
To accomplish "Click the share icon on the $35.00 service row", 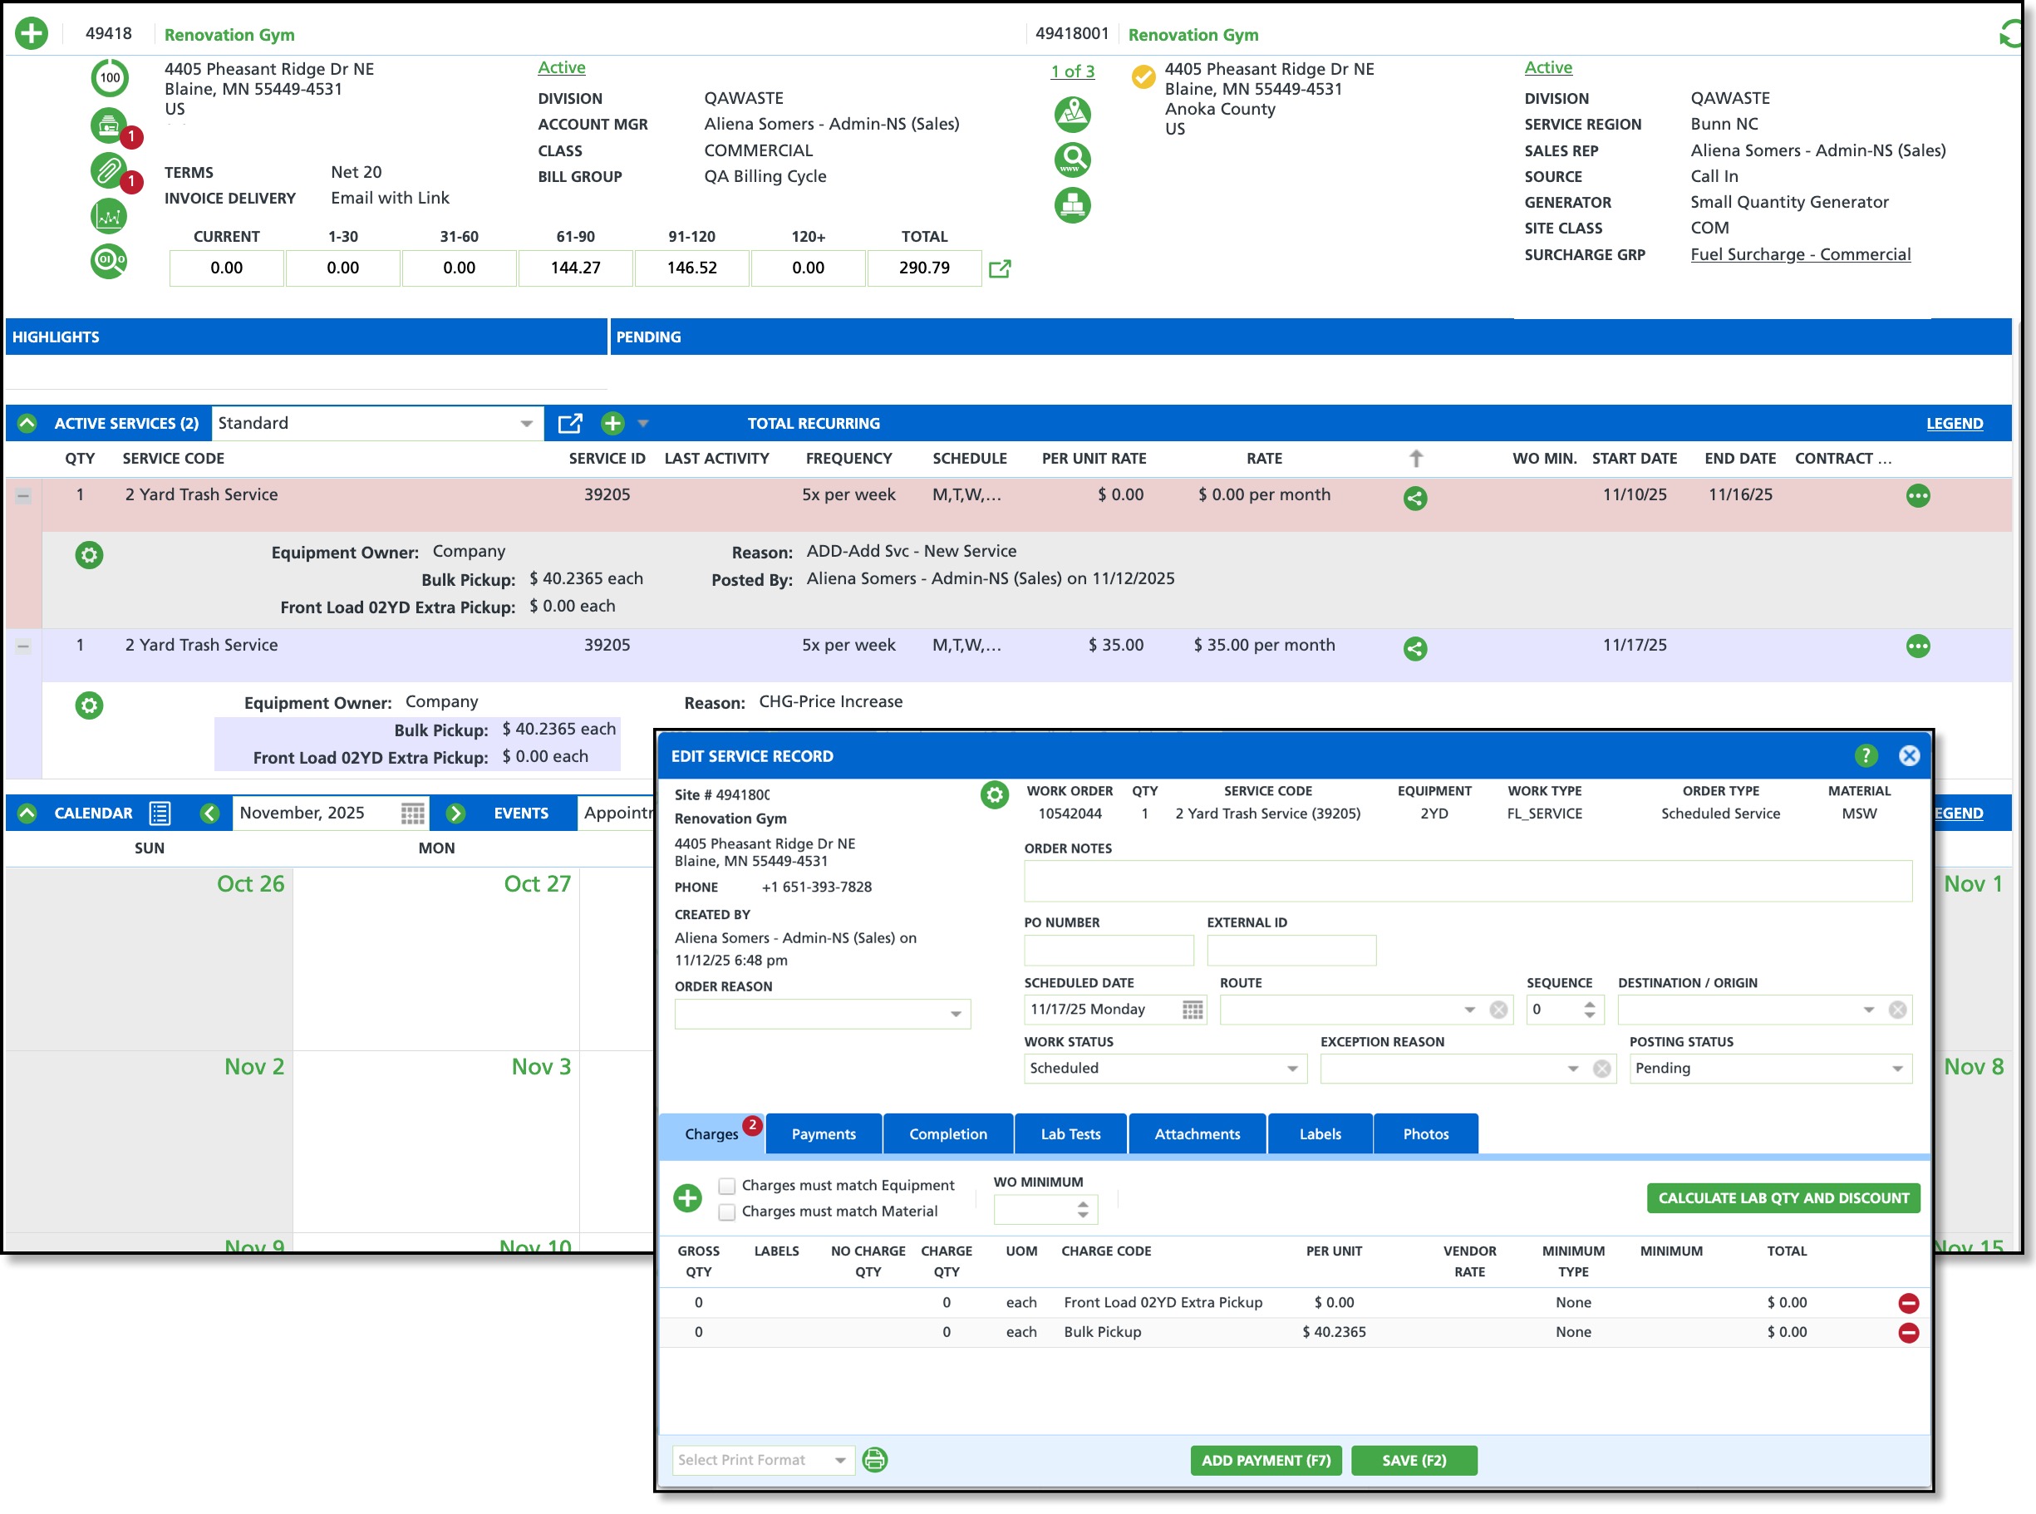I will click(x=1414, y=649).
